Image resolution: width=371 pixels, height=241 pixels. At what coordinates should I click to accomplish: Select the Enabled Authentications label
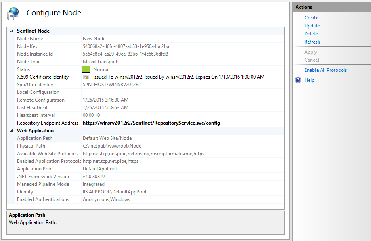(x=43, y=199)
